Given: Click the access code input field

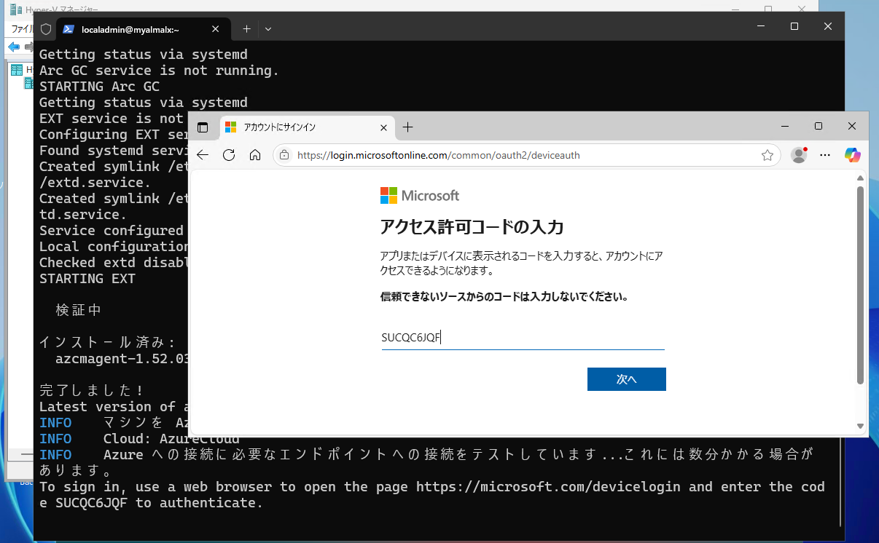Looking at the screenshot, I should pyautogui.click(x=523, y=337).
